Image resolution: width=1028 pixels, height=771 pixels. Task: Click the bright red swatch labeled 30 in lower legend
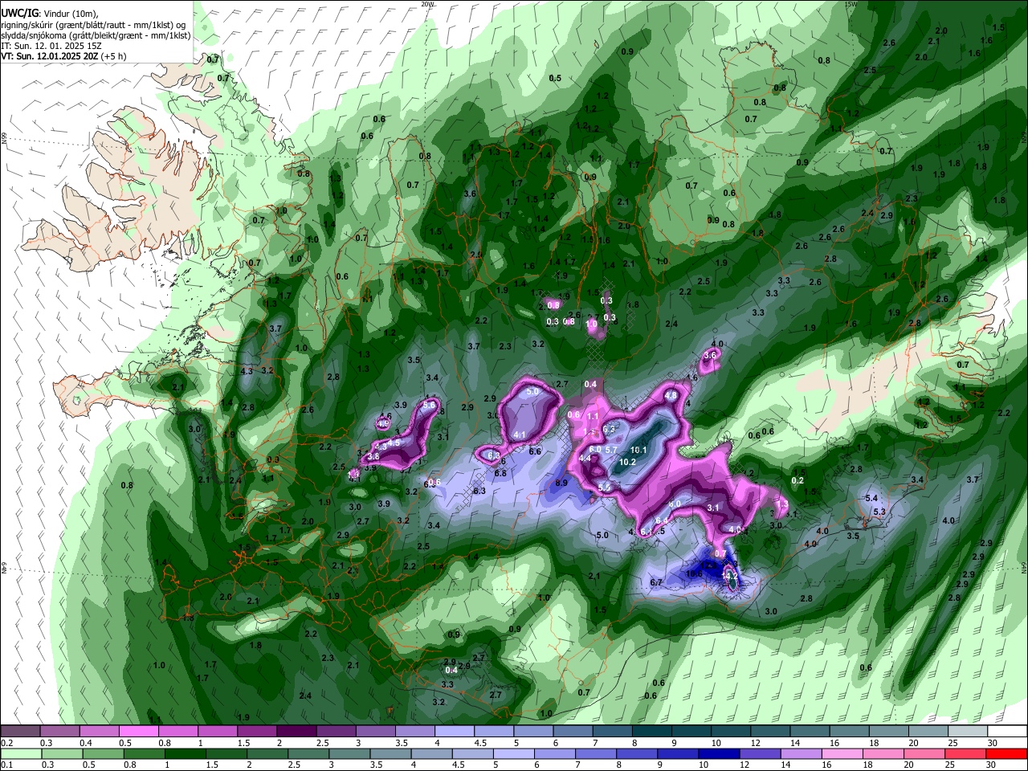[x=1006, y=753]
